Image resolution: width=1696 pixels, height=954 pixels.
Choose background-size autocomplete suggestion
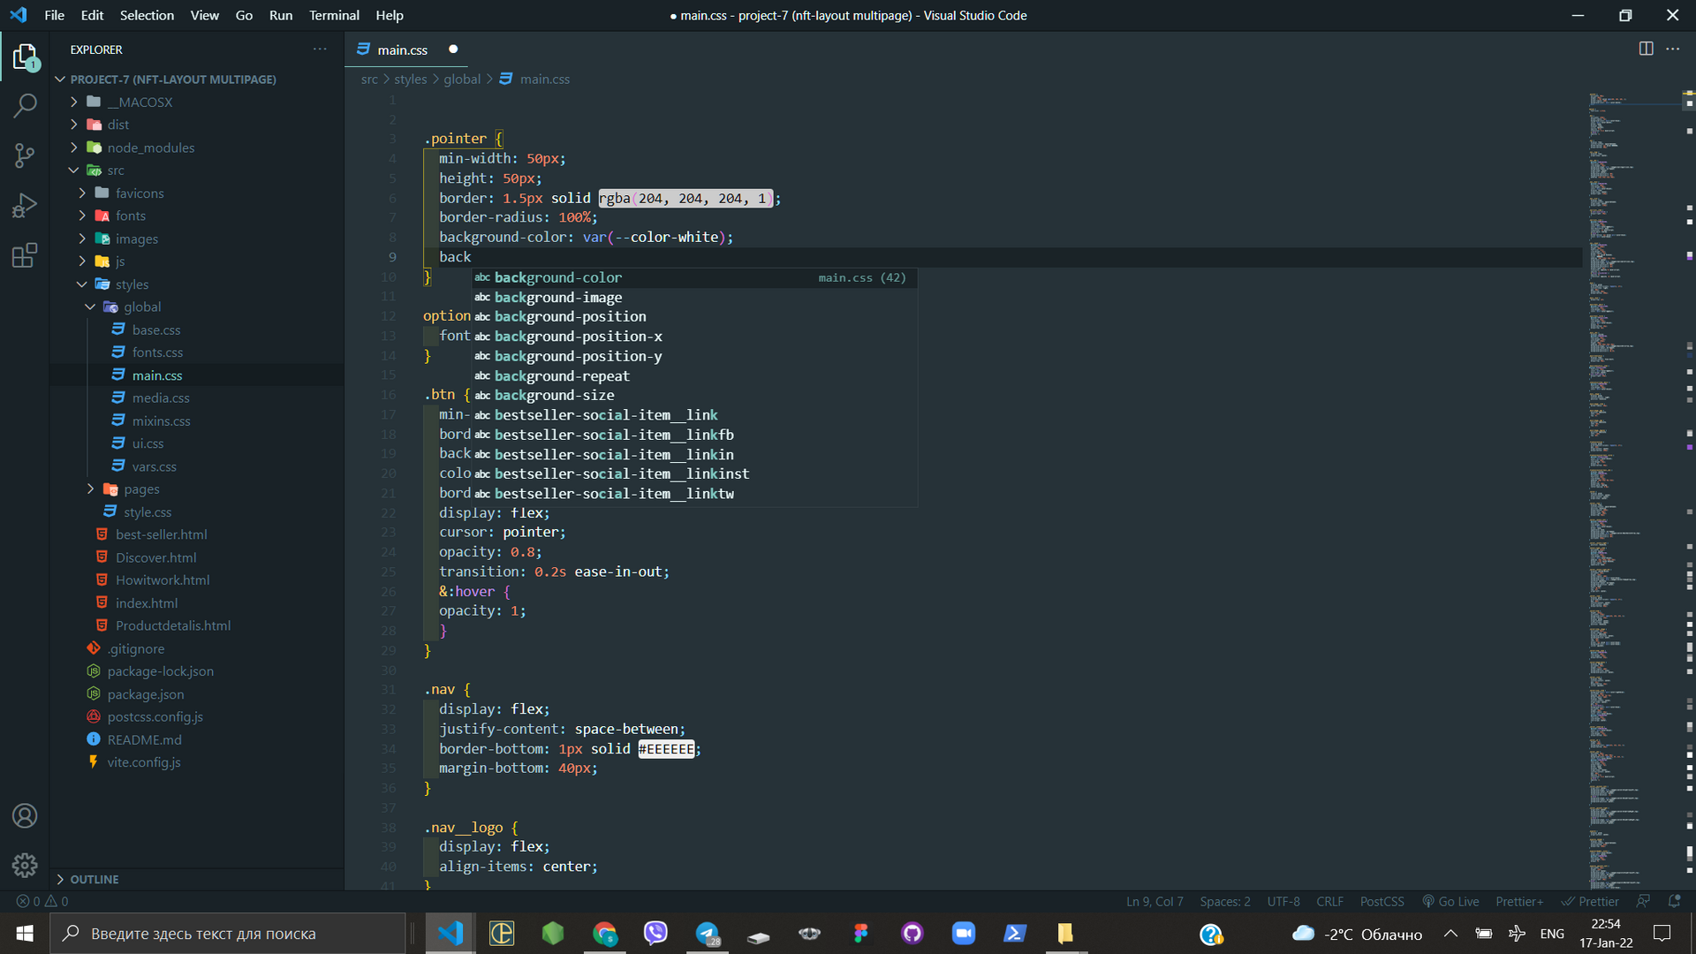pos(694,395)
